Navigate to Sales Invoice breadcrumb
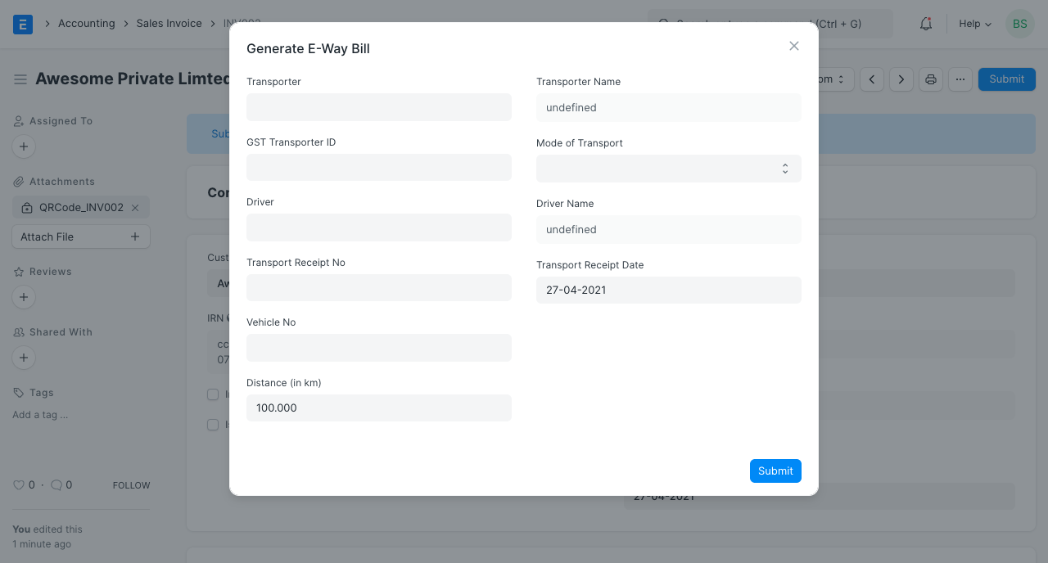Viewport: 1048px width, 563px height. (x=169, y=24)
